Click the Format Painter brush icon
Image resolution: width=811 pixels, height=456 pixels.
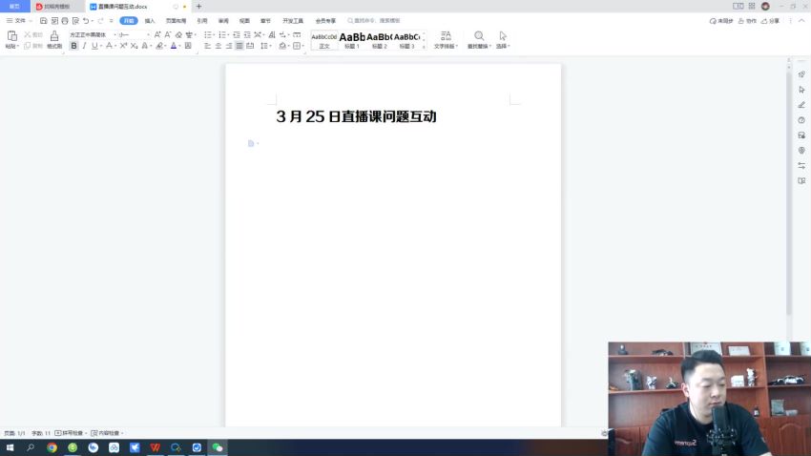pyautogui.click(x=53, y=35)
